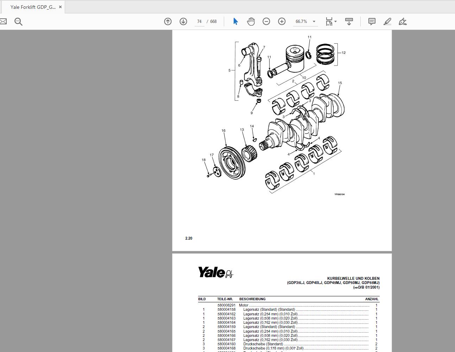Click the email envelope icon
This screenshot has width=455, height=352.
(x=2, y=21)
